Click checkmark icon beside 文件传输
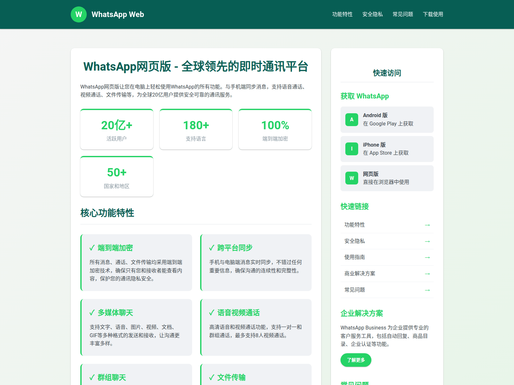 [x=212, y=378]
